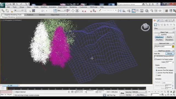Screen dimensions: 176x99
Task: Open the Playback Loop dropdown
Action: click(x=167, y=82)
